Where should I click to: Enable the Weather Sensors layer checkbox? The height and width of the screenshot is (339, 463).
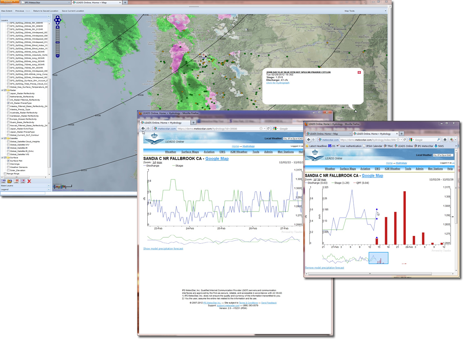click(x=8, y=167)
